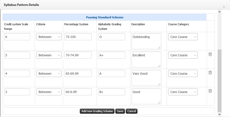This screenshot has width=230, height=117.
Task: Close the Syllabus Pattern Details dialog
Action: point(224,7)
